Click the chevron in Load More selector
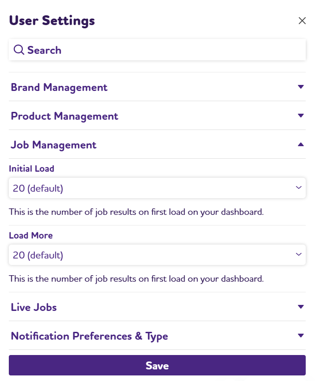The image size is (315, 381). coord(298,254)
